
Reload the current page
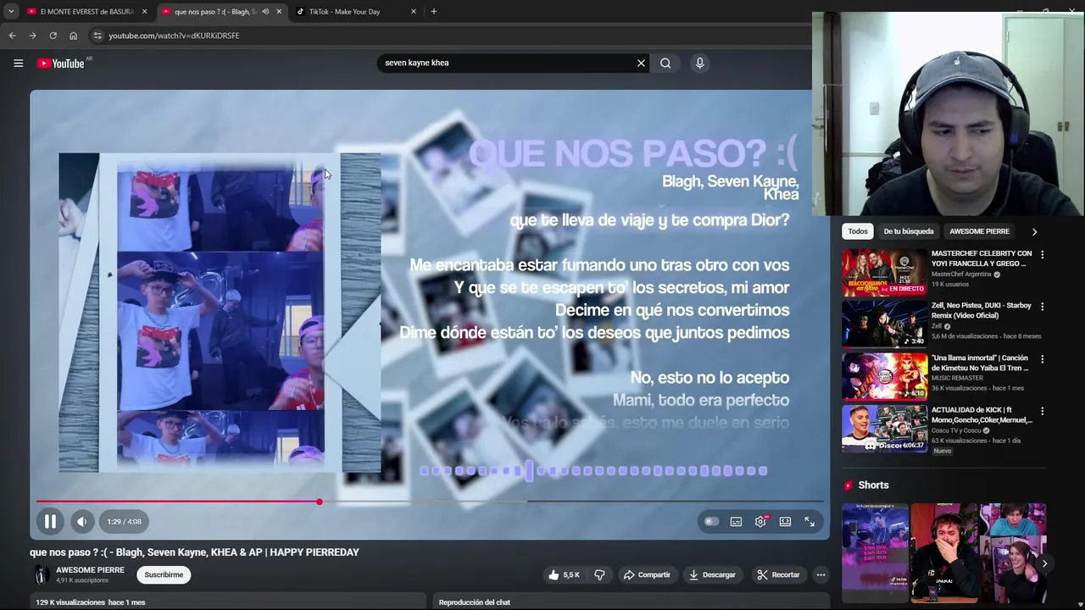point(53,36)
